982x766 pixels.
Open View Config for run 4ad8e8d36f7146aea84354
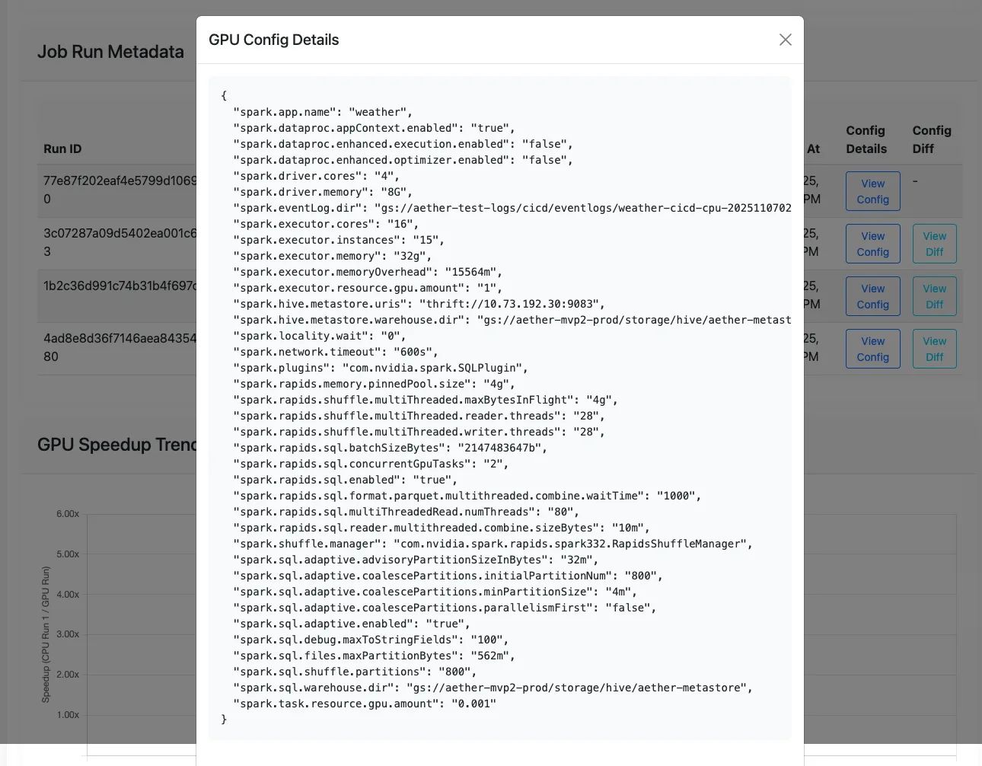coord(872,348)
